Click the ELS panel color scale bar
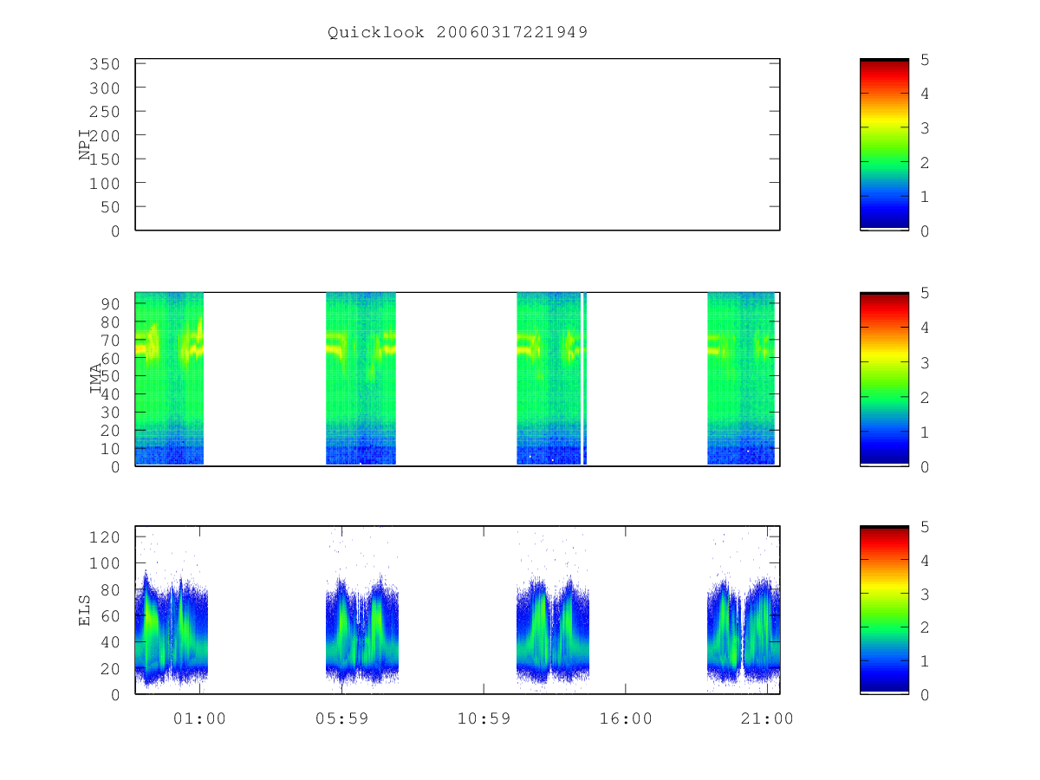The image size is (1040, 780). [884, 610]
